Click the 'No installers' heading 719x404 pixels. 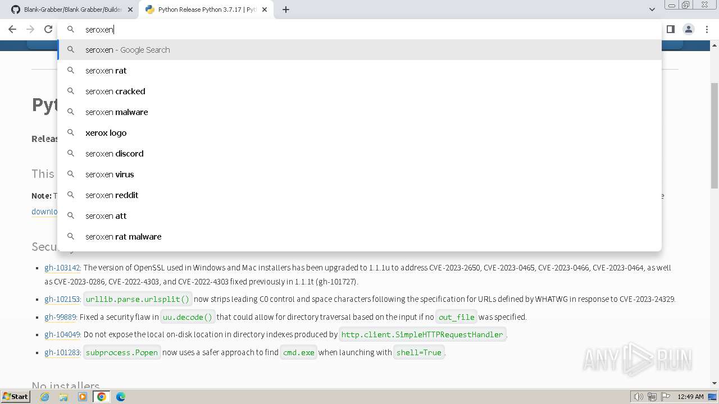point(66,386)
